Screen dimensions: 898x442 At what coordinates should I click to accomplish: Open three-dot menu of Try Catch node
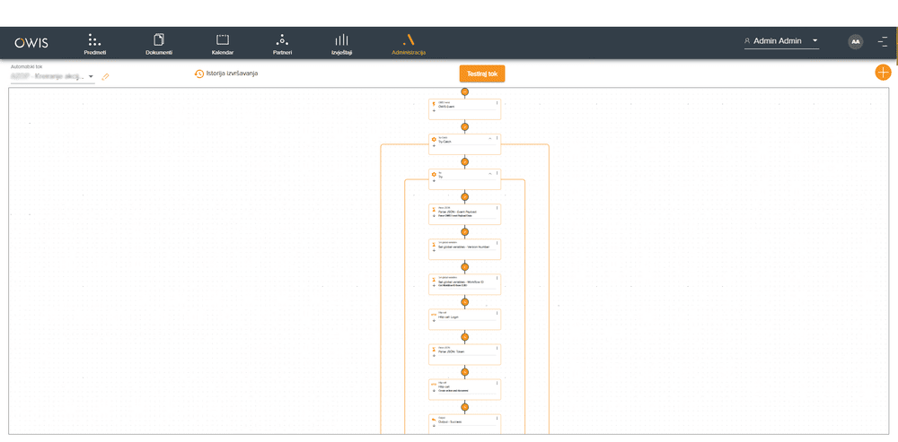click(x=497, y=138)
